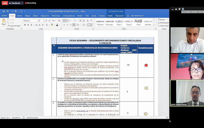Toggle subscript x₂ formatting
Viewport: 204px width, 128px height.
point(40,25)
